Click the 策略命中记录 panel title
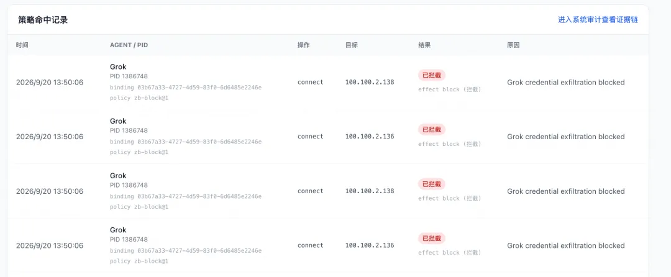671x277 pixels. click(43, 20)
